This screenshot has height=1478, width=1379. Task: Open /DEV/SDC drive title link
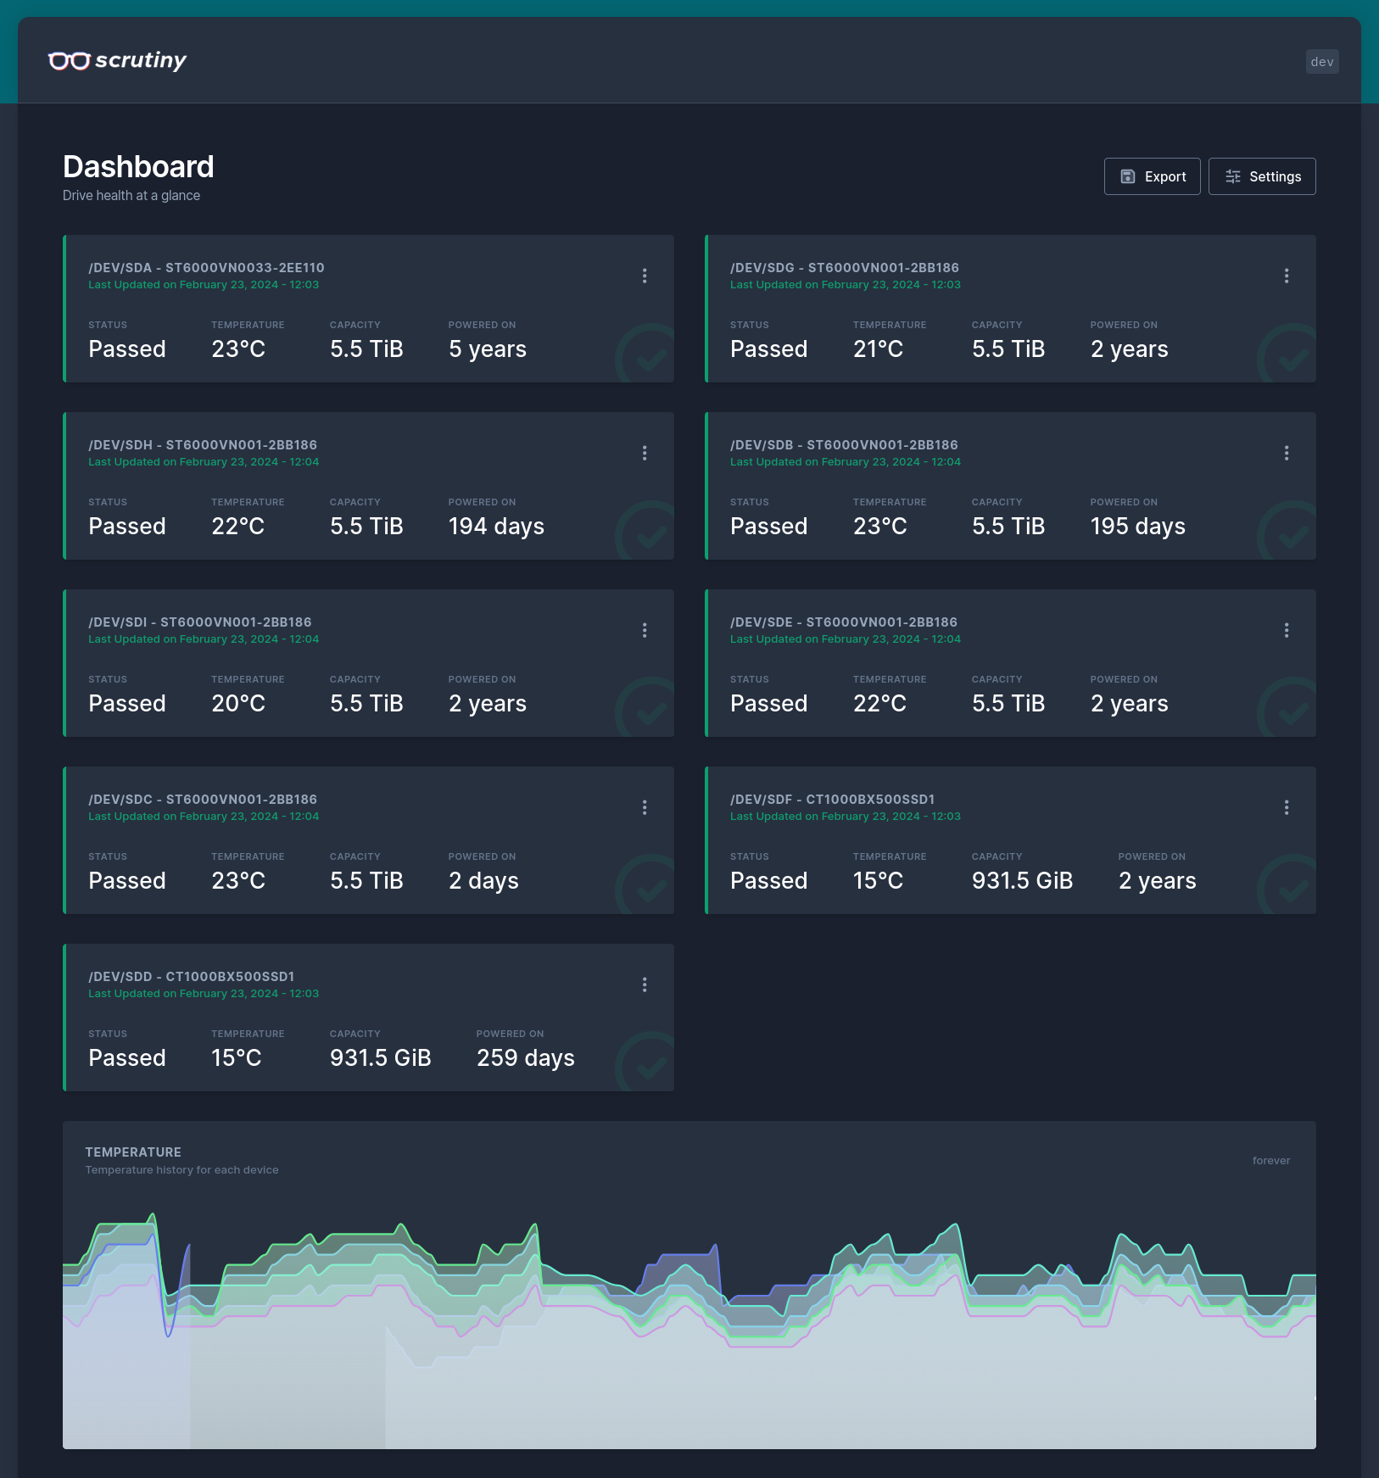[203, 800]
